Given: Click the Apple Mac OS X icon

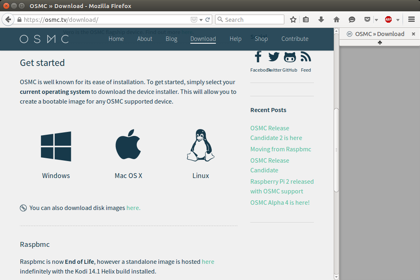Looking at the screenshot, I should pos(128,145).
